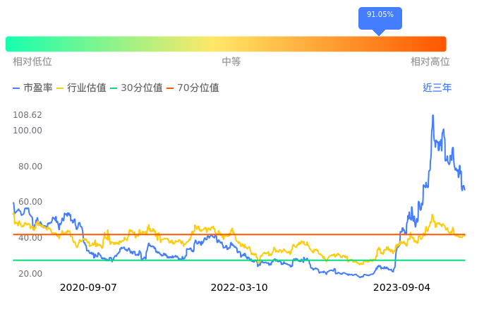Toggle the 30分位值 legend text
The height and width of the screenshot is (312, 484).
coord(142,88)
